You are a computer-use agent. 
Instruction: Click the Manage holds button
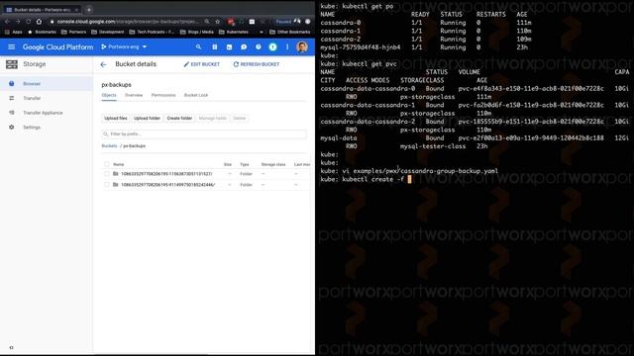tap(213, 119)
